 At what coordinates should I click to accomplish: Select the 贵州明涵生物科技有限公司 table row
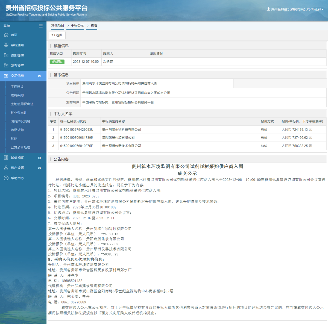click(164, 129)
